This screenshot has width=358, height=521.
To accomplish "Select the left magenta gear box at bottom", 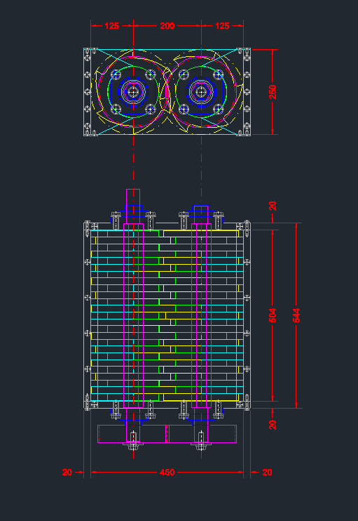I will [x=132, y=434].
